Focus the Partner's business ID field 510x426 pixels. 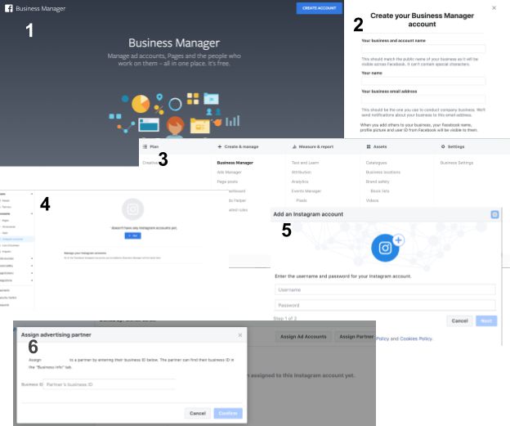click(x=110, y=384)
